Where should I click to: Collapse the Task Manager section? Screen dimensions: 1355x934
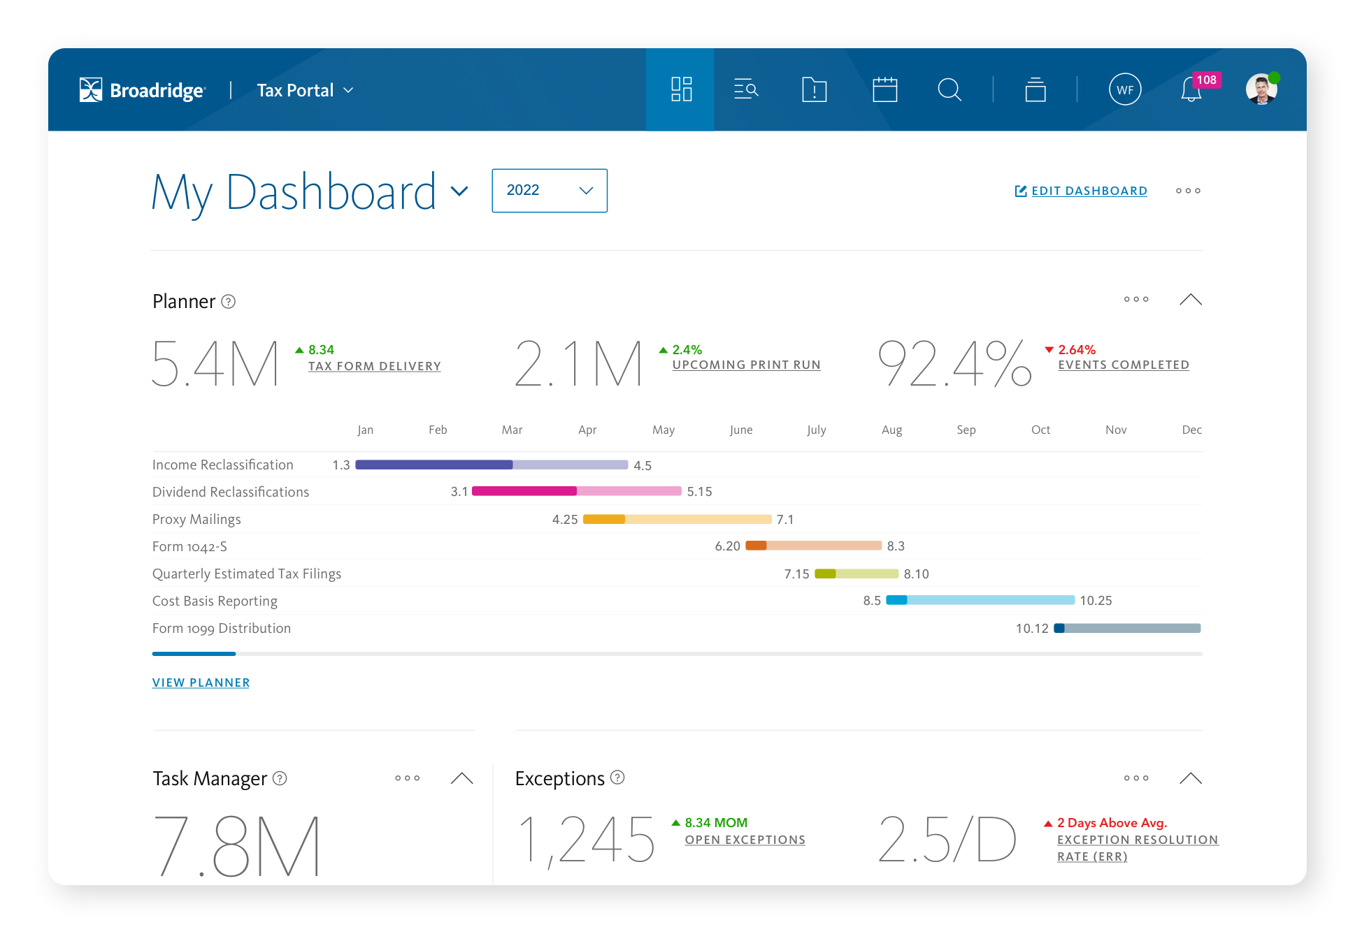(x=461, y=778)
